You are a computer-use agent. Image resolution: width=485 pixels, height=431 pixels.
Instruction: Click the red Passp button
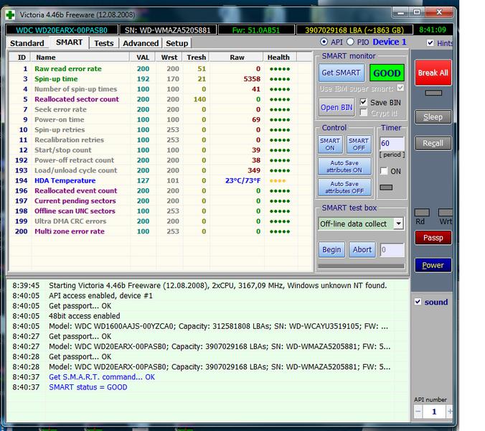[x=433, y=238]
